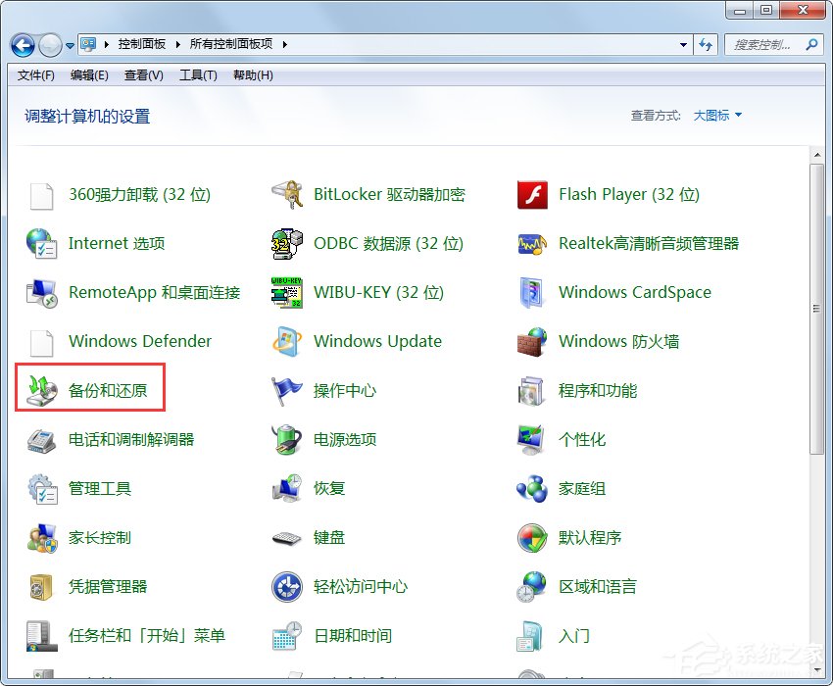The image size is (833, 686).
Task: Open the 任务栏和「开始」菜单 icon
Action: [x=41, y=636]
